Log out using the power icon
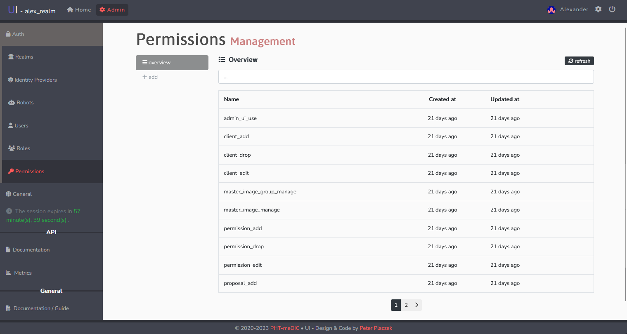627x334 pixels. click(x=612, y=9)
